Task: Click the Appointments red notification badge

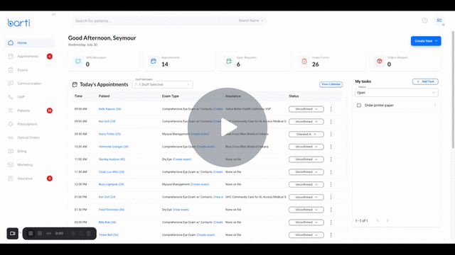Action: click(x=50, y=57)
